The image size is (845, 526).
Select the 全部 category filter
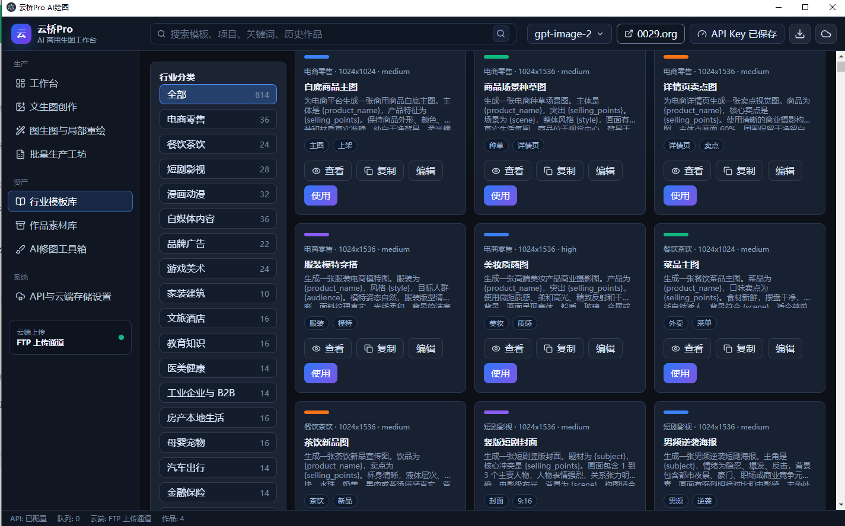pyautogui.click(x=218, y=94)
